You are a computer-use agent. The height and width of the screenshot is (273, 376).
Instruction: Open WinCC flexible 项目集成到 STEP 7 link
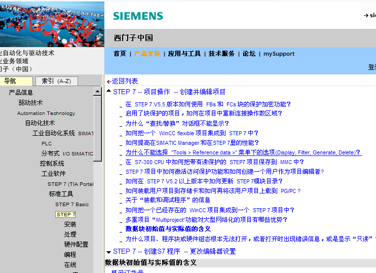click(x=192, y=133)
